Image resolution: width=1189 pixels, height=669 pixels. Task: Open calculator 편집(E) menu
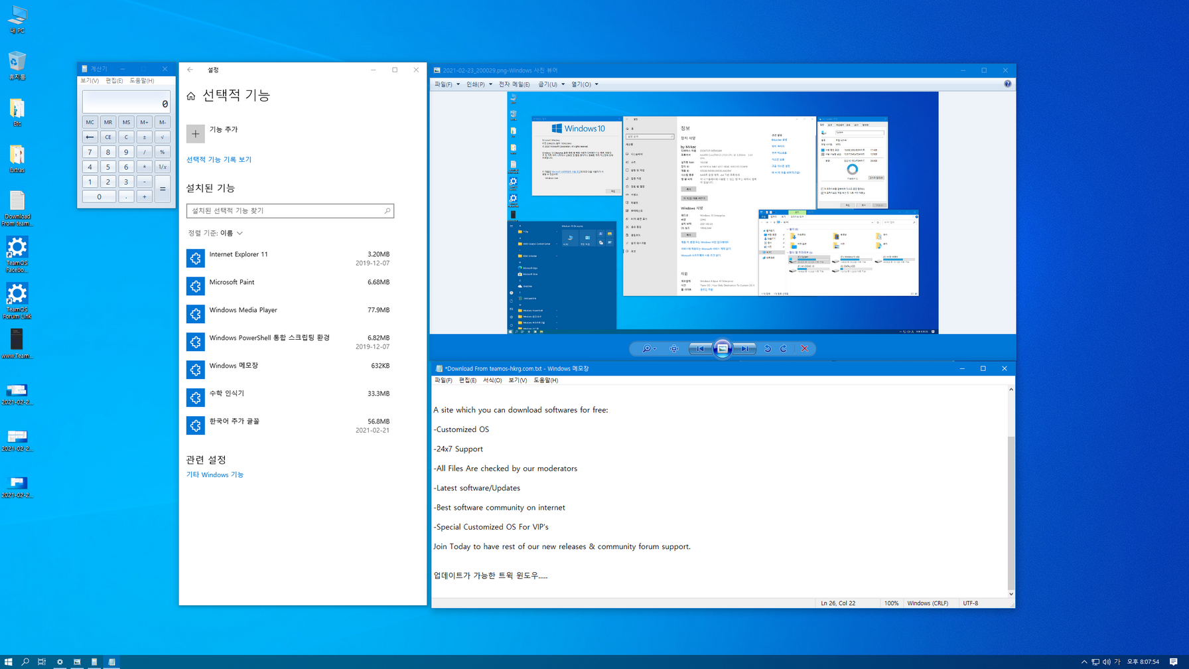[x=114, y=80]
